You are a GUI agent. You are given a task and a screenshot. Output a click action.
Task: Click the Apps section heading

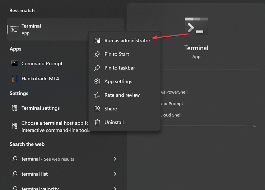tap(15, 49)
